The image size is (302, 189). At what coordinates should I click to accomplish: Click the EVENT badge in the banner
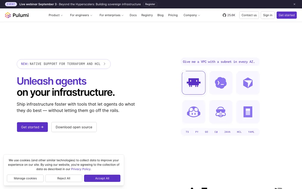tap(11, 4)
